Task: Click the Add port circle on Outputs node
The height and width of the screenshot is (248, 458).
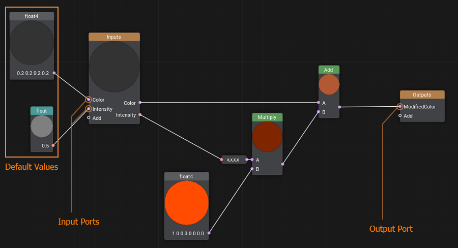Action: pyautogui.click(x=400, y=116)
